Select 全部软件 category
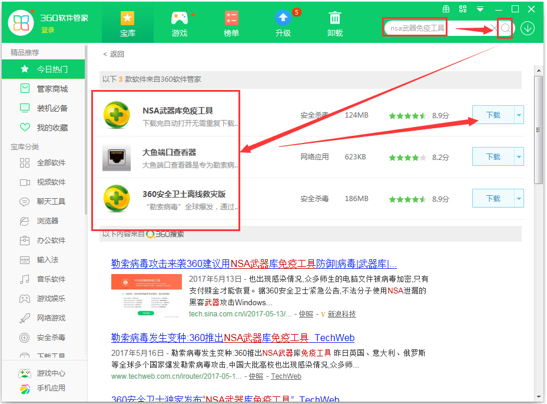The width and height of the screenshot is (547, 404). coord(43,163)
